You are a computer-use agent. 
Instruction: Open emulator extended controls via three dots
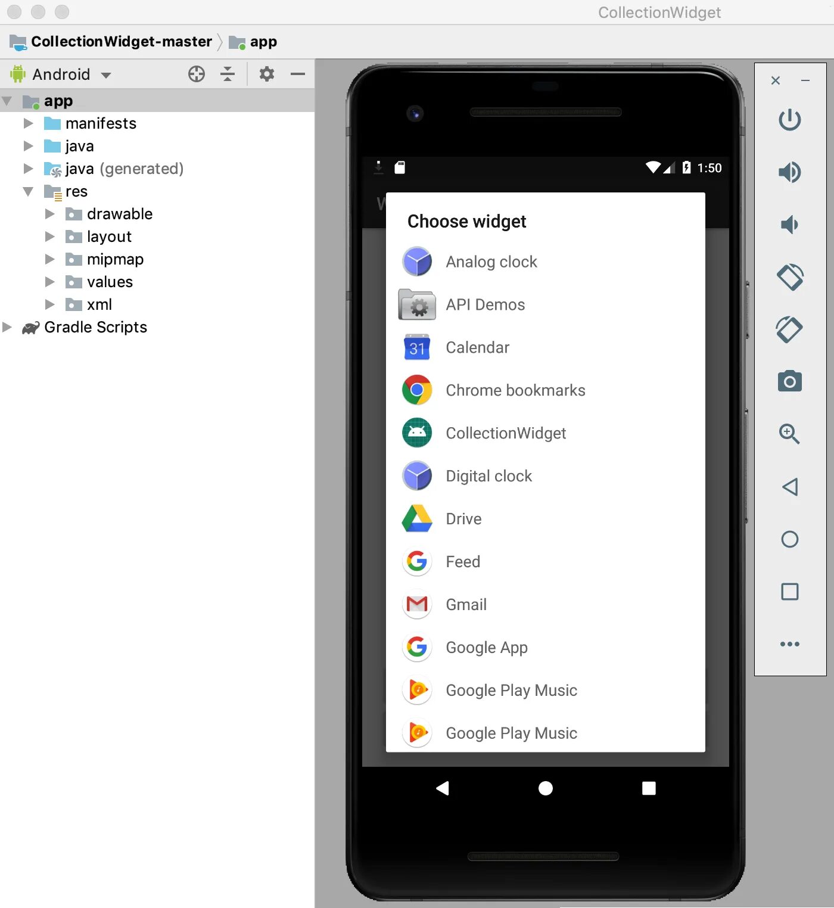(x=790, y=644)
